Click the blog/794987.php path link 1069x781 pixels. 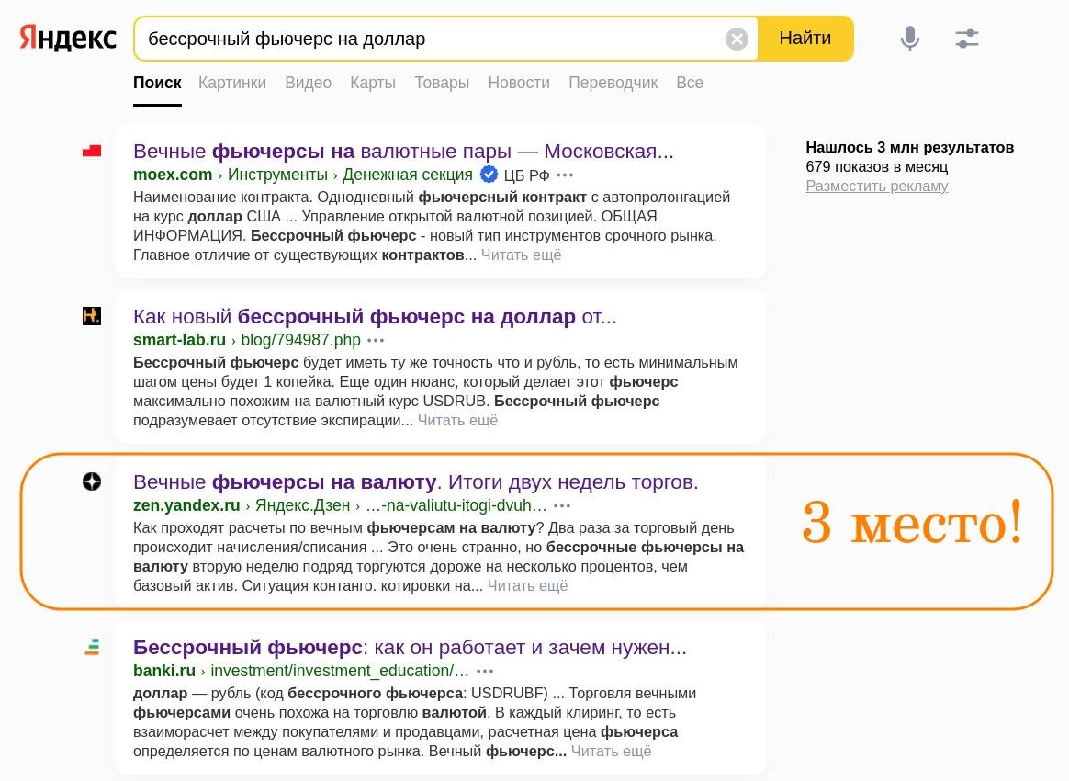[x=300, y=340]
